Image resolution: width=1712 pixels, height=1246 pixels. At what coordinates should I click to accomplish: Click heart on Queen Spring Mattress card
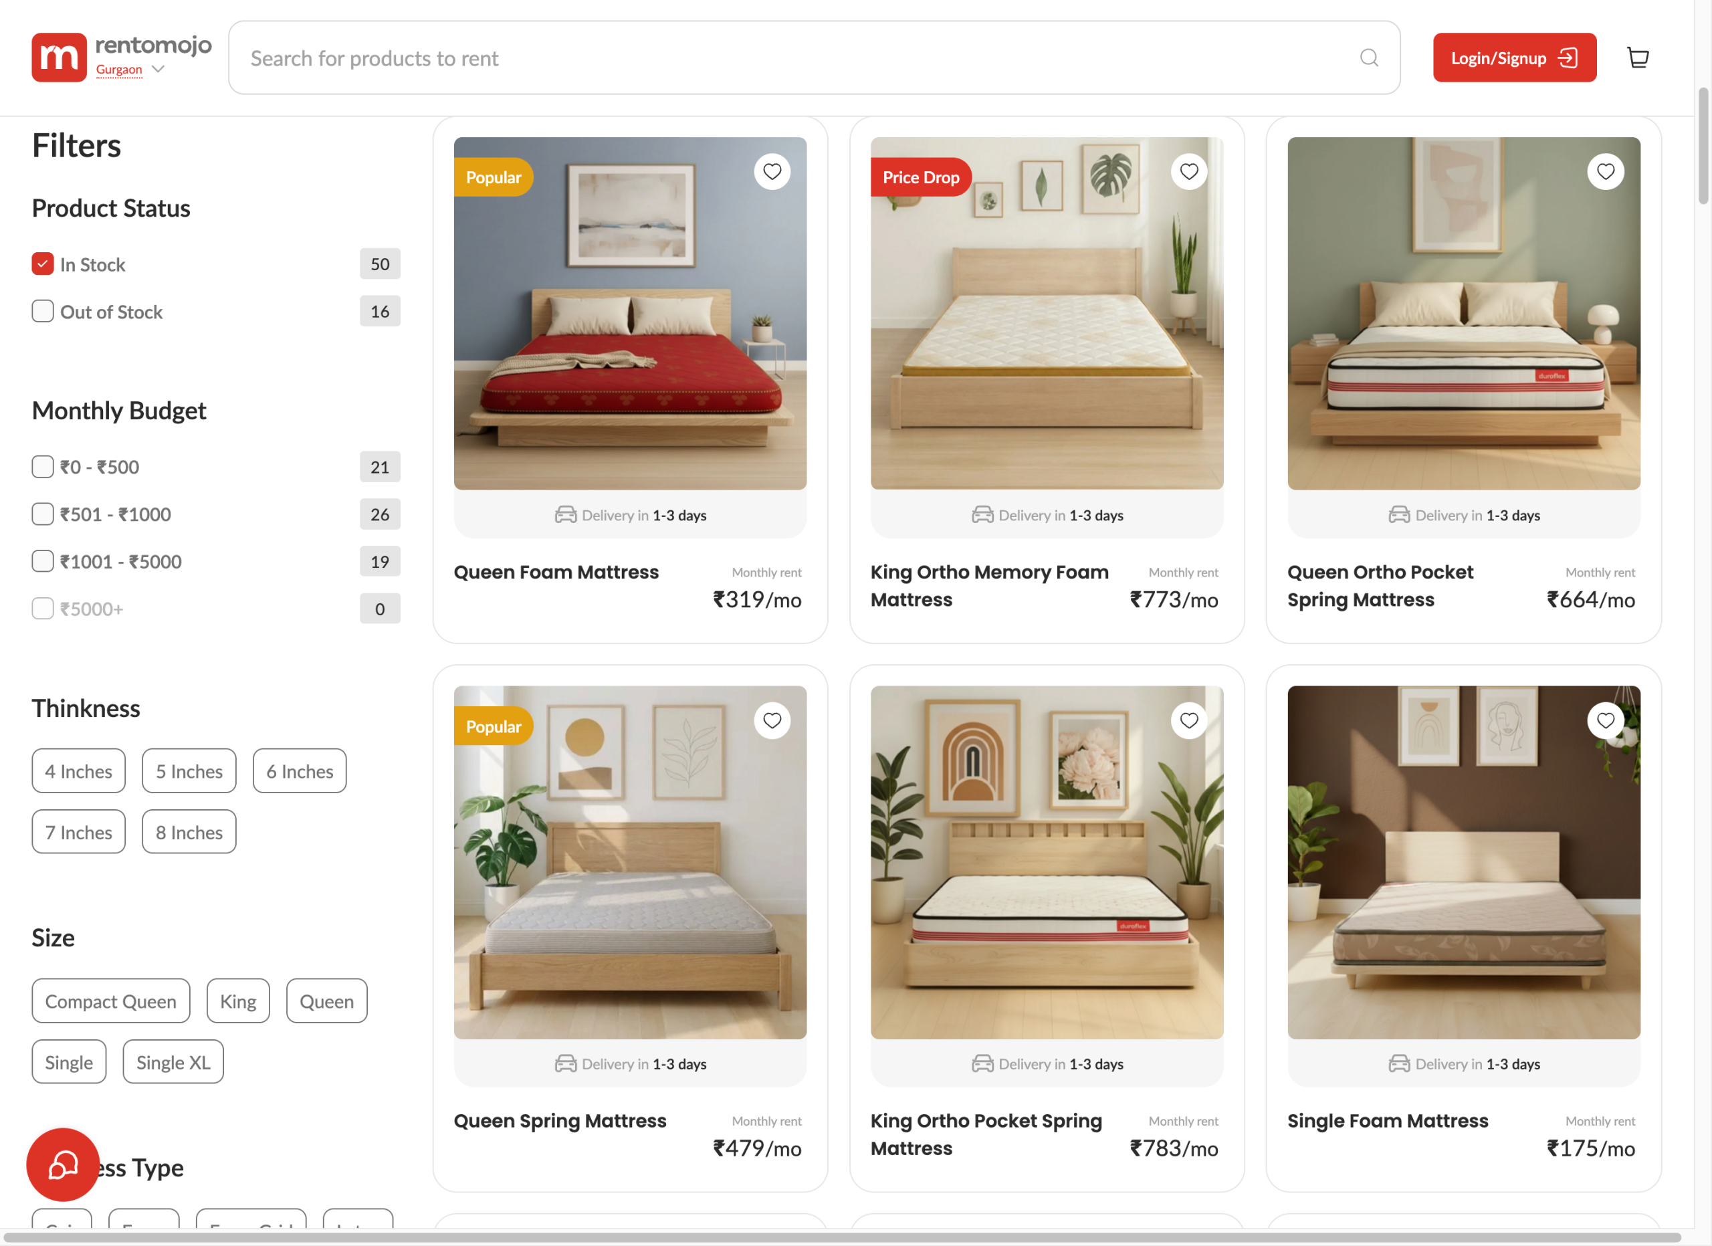772,720
